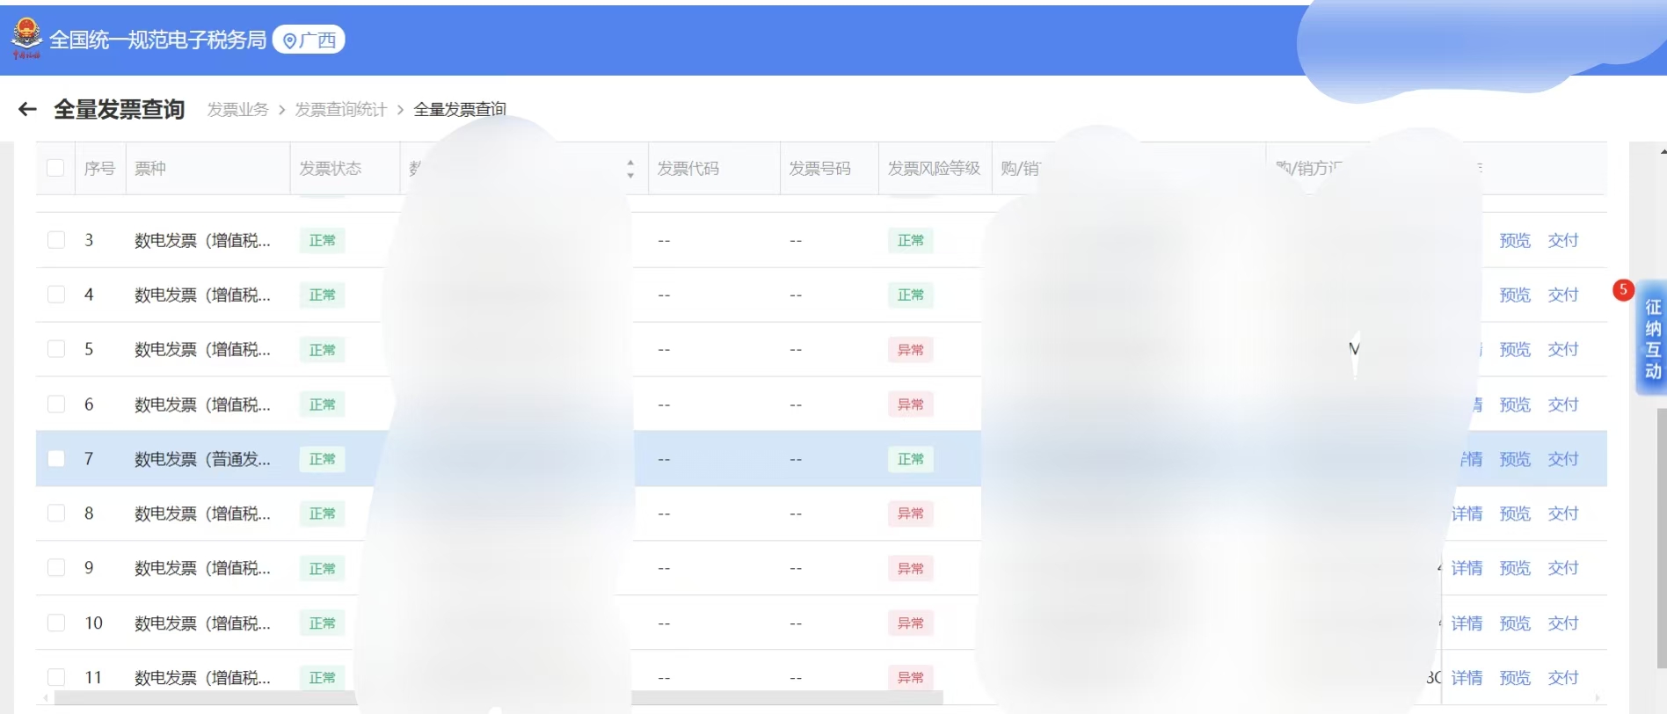Click the 异常 risk tag in row 5
The width and height of the screenshot is (1667, 714).
coord(910,350)
